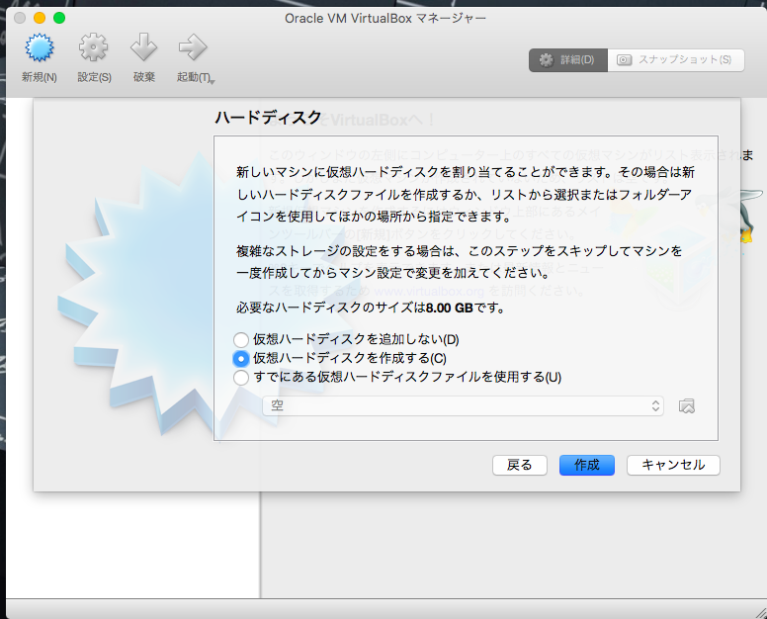Click the Start (起動) arrow icon
Screen dimensions: 767x619
coord(193,47)
